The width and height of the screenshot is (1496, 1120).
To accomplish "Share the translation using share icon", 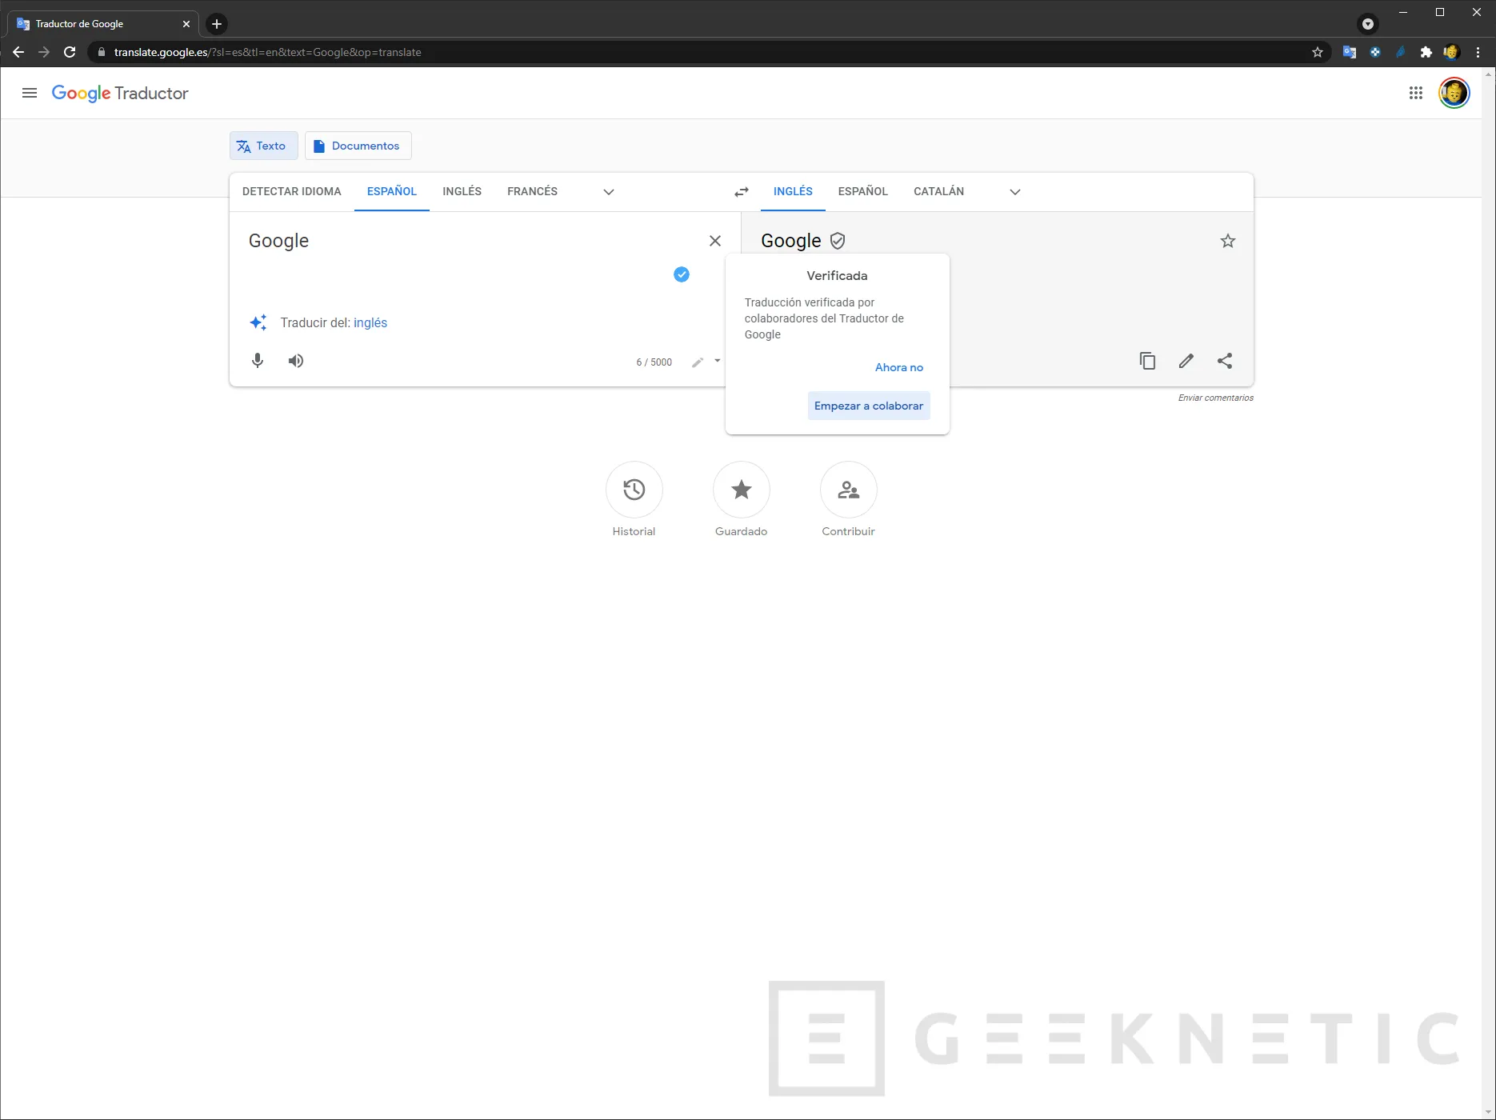I will [x=1224, y=361].
